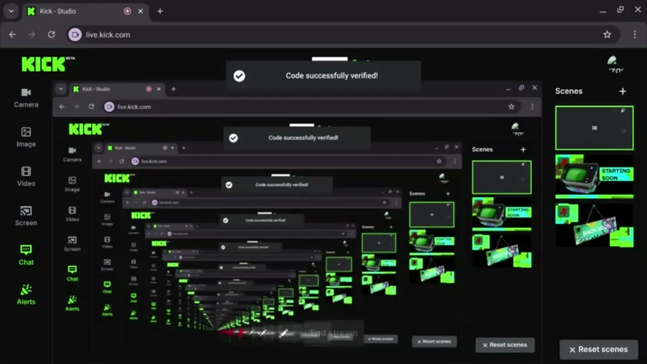Screen dimensions: 647x364
Task: View site camera permissions icon in outer address bar
Action: pyautogui.click(x=75, y=34)
